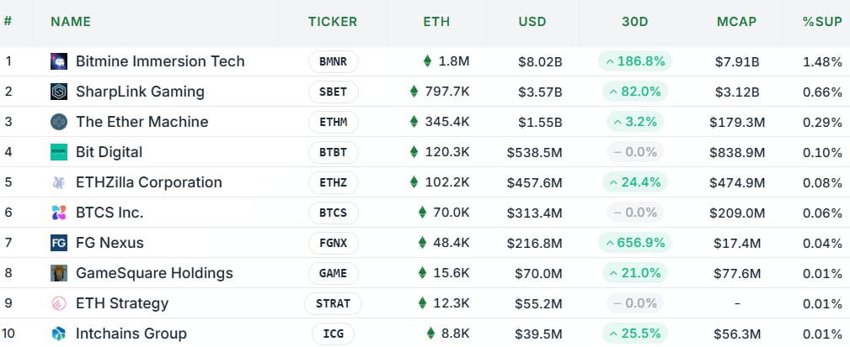Click the BTCS Inc. logo icon
The image size is (850, 347).
(x=59, y=213)
